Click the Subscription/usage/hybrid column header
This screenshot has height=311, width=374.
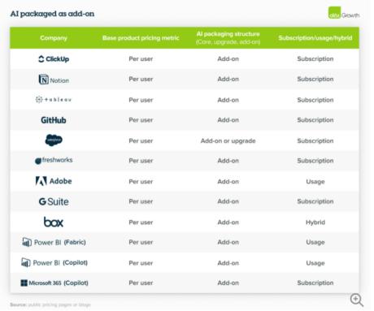315,38
